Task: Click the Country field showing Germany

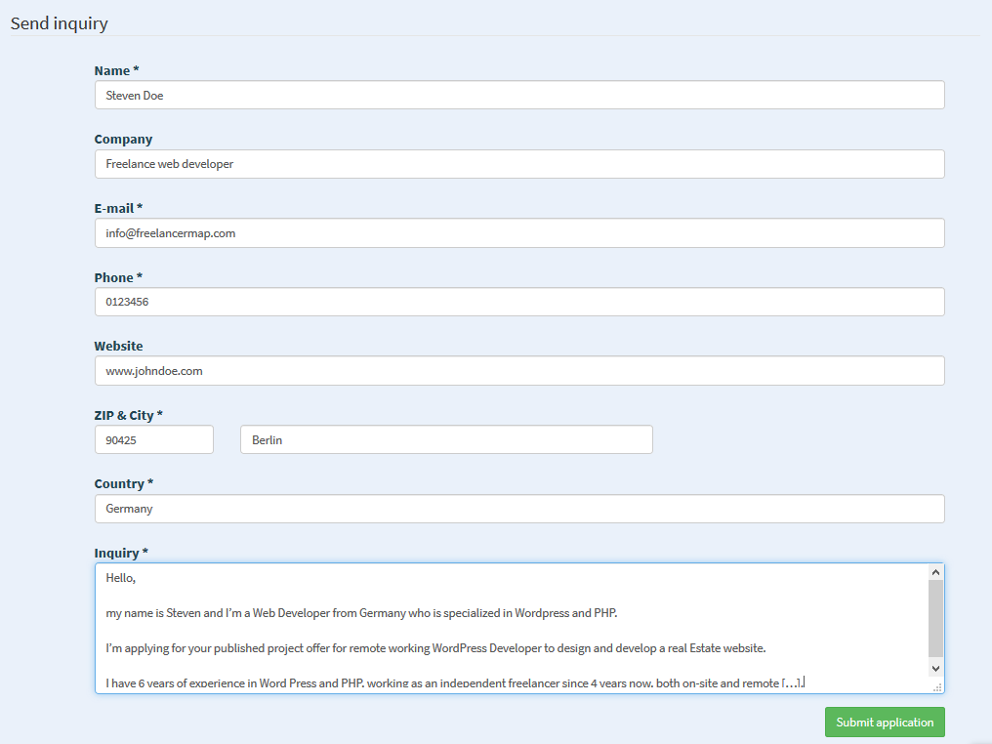Action: 518,509
